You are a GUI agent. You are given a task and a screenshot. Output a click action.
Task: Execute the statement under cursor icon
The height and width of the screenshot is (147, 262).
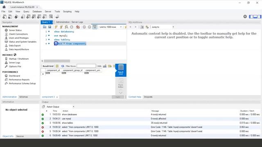click(61, 27)
